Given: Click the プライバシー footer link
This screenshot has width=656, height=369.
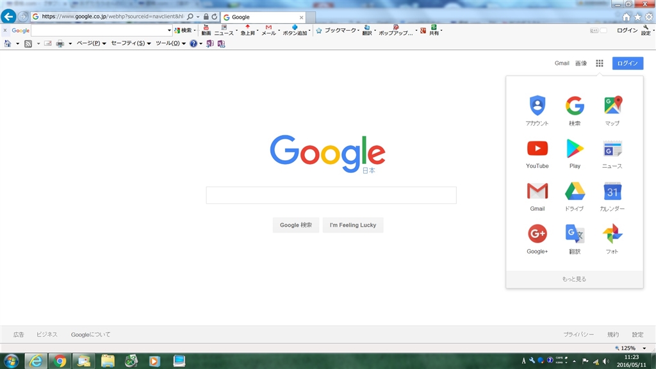Looking at the screenshot, I should (x=578, y=334).
